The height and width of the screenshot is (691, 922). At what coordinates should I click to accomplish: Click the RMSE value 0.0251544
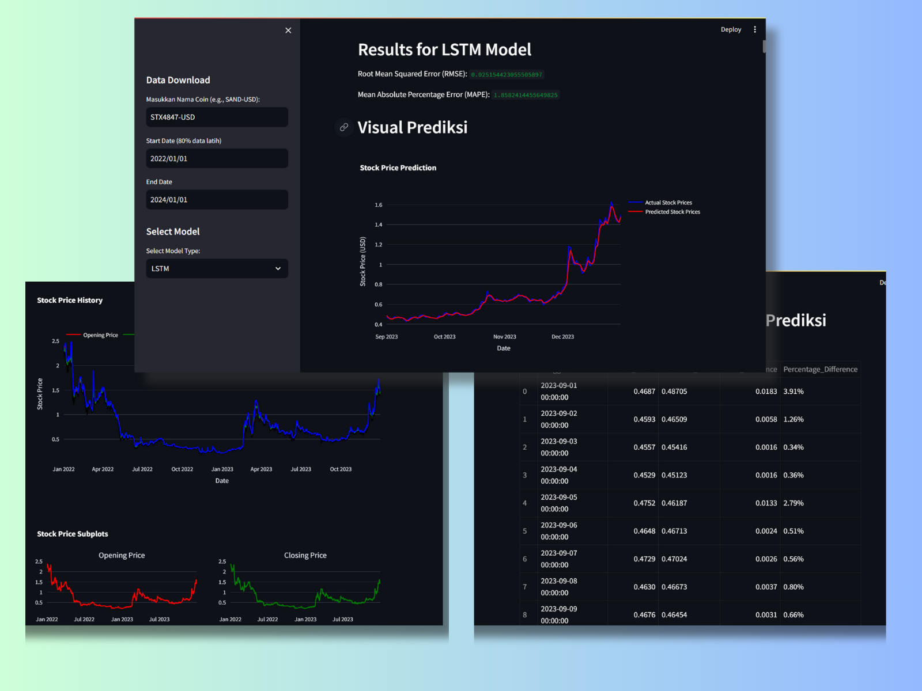[x=507, y=74]
